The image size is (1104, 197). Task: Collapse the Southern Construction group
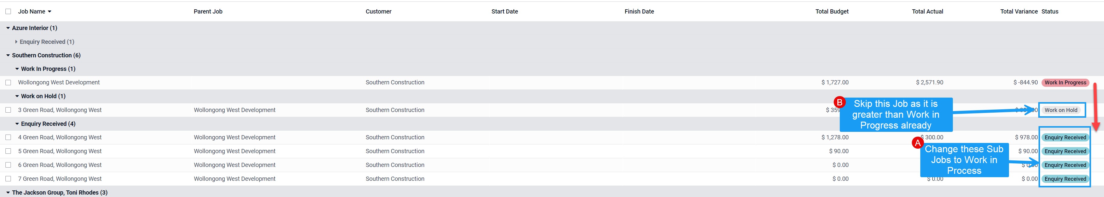8,56
